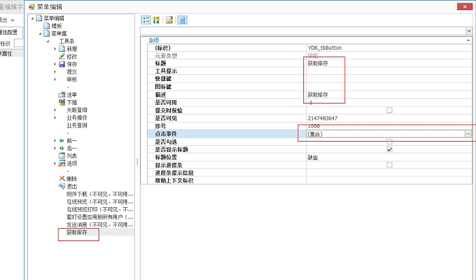Image resolution: width=476 pixels, height=280 pixels.
Task: Click the ellipsis button for 点击事件
Action: point(467,134)
